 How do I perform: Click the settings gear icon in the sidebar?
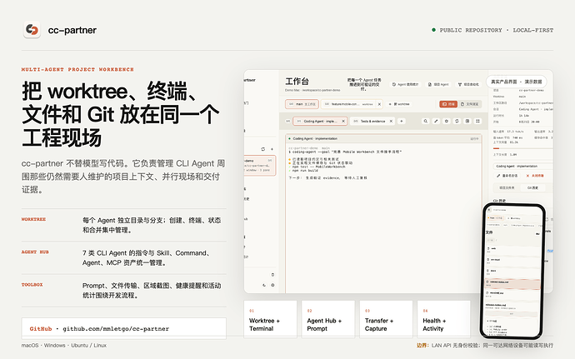(x=272, y=285)
